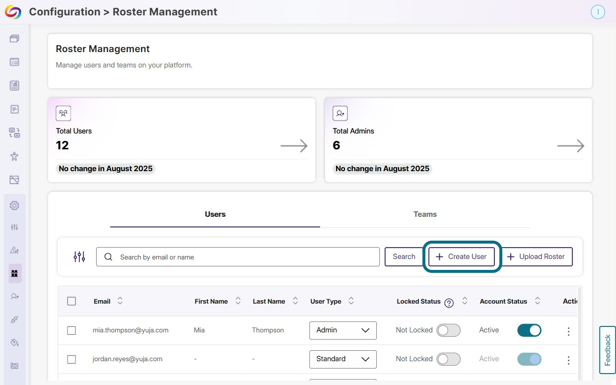
Task: Follow the arrow on Total Admins card
Action: (x=571, y=146)
